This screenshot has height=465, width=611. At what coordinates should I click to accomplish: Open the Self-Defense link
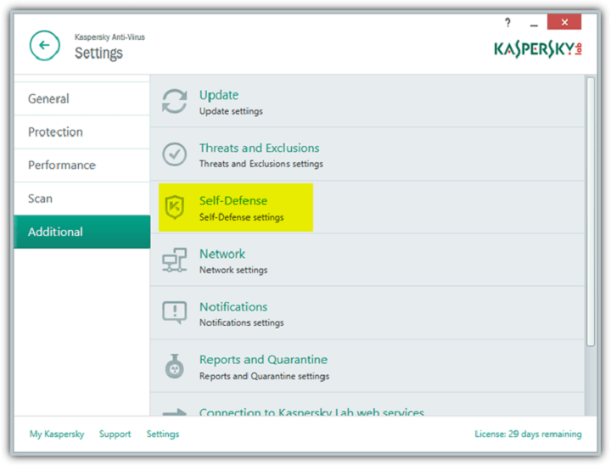[x=233, y=201]
